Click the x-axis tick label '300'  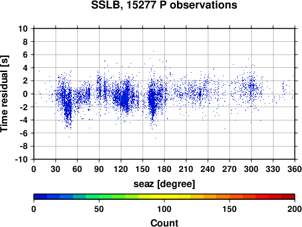pos(251,169)
